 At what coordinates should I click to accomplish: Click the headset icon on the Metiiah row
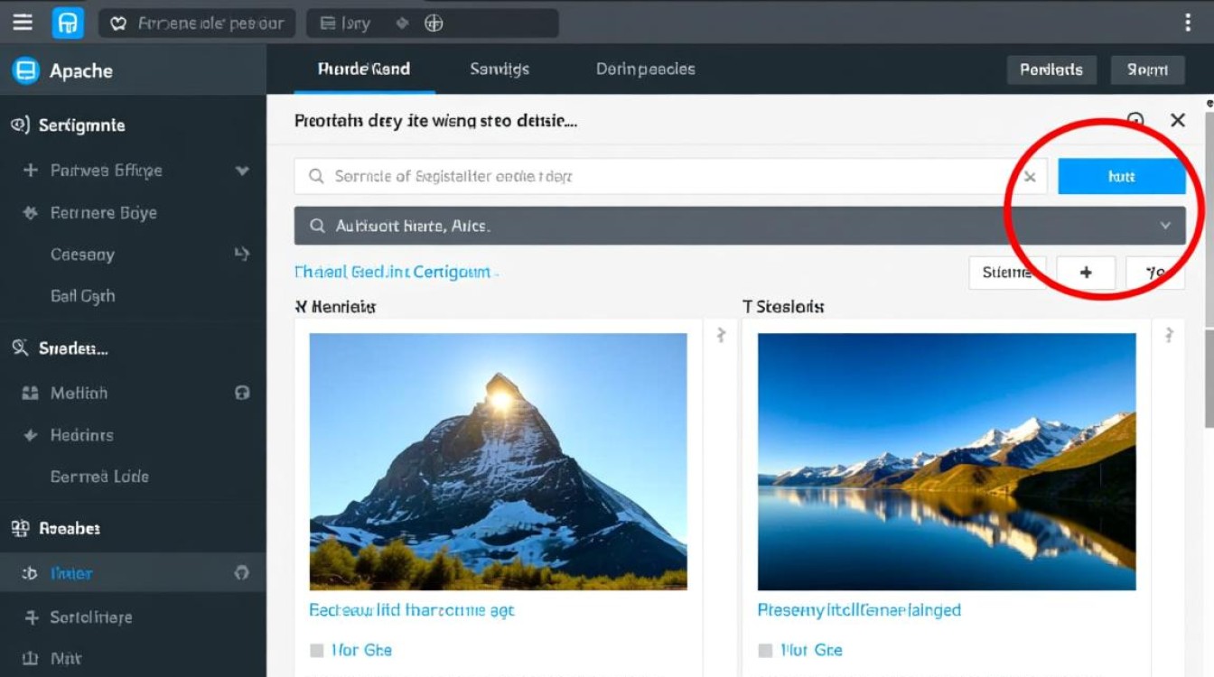241,393
